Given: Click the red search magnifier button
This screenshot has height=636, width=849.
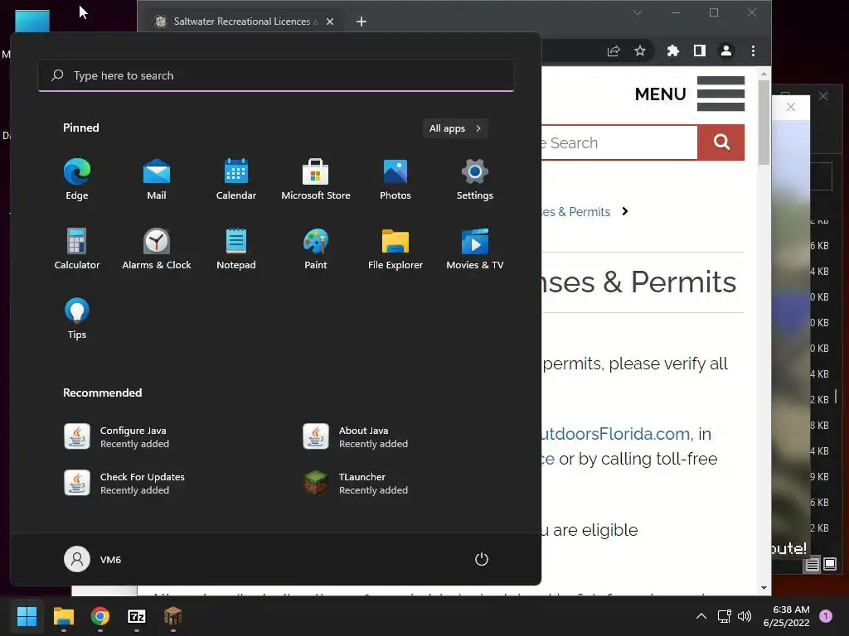Looking at the screenshot, I should tap(721, 142).
